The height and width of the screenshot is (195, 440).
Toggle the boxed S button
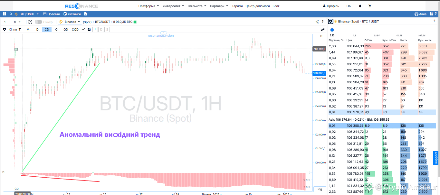pyautogui.click(x=107, y=29)
